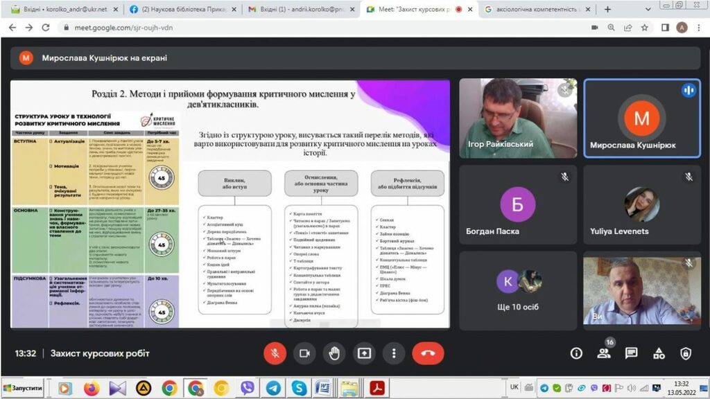Bookmark this page with star icon
The width and height of the screenshot is (710, 399).
click(645, 28)
